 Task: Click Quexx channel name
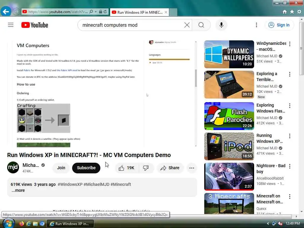coord(261,209)
